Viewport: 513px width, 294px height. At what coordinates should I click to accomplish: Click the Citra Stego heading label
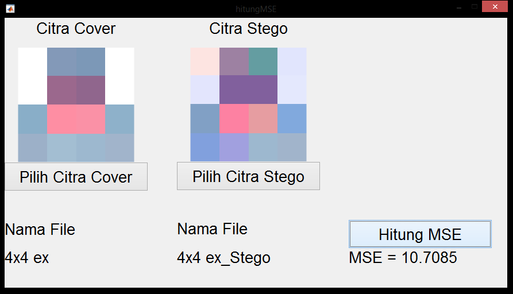tap(248, 29)
